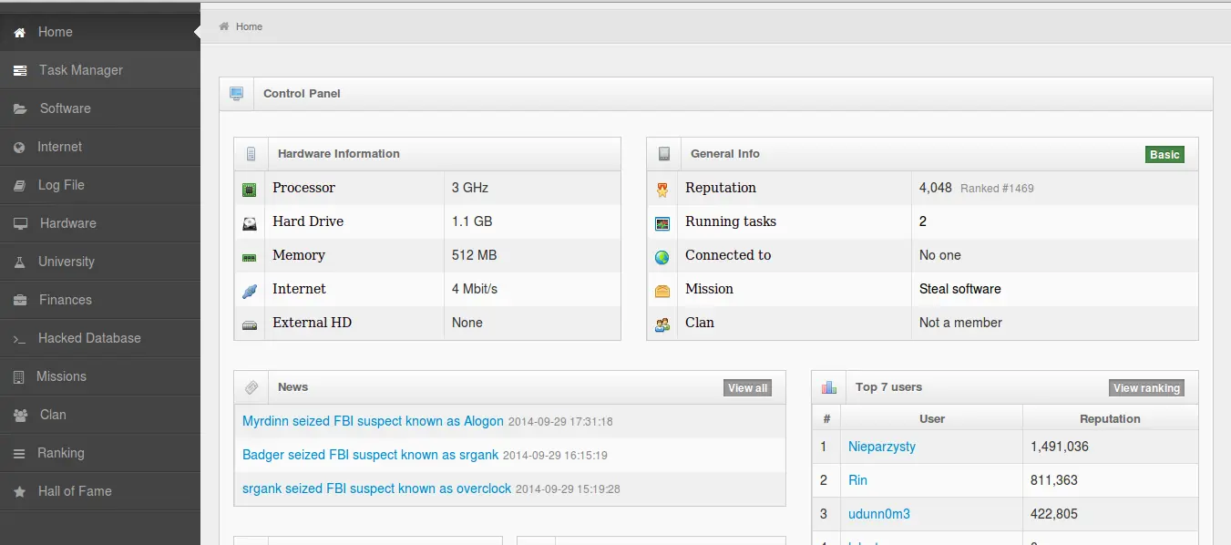Open Hall of Fame page

tap(100, 491)
